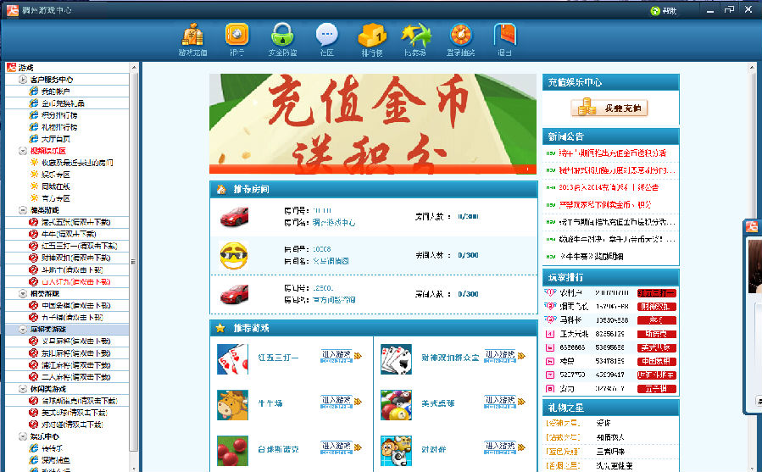Click the star icon beside 推荐游戏 header

[220, 328]
